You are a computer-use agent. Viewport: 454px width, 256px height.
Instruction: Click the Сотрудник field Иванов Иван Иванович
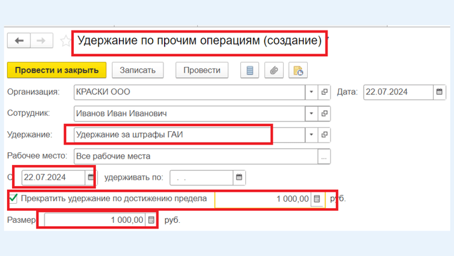coord(189,113)
